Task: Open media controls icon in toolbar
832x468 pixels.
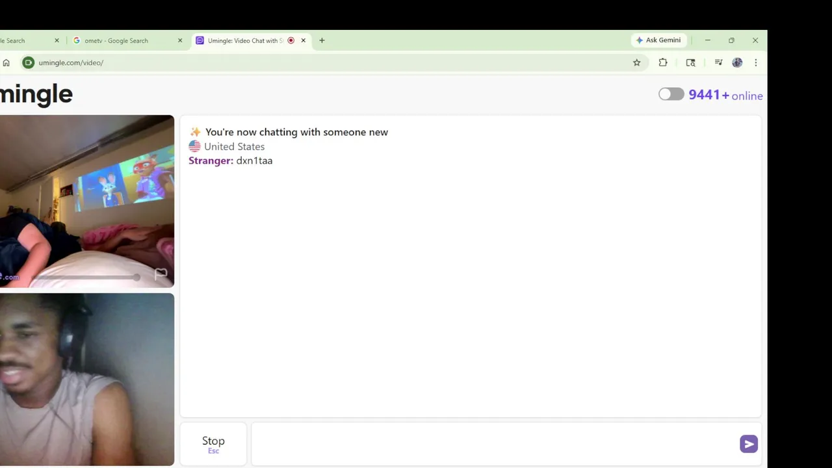Action: 718,62
